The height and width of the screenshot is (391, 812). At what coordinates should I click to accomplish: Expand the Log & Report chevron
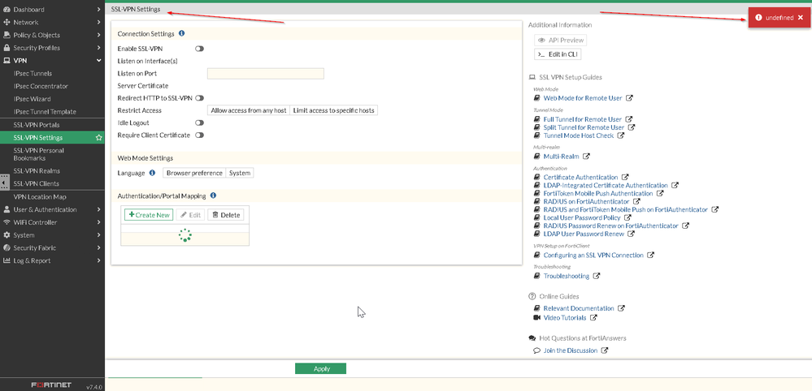click(x=98, y=261)
